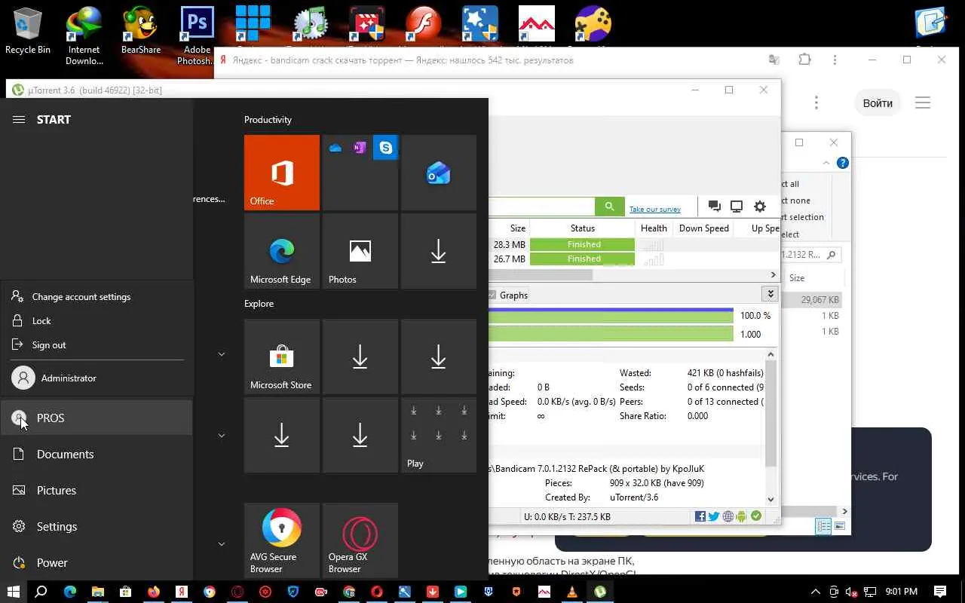Open uTorrent preferences gear icon
The height and width of the screenshot is (603, 965).
click(760, 207)
